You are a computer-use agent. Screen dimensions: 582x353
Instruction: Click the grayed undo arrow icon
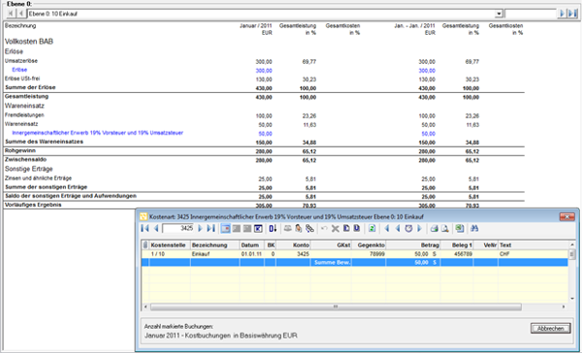point(324,228)
